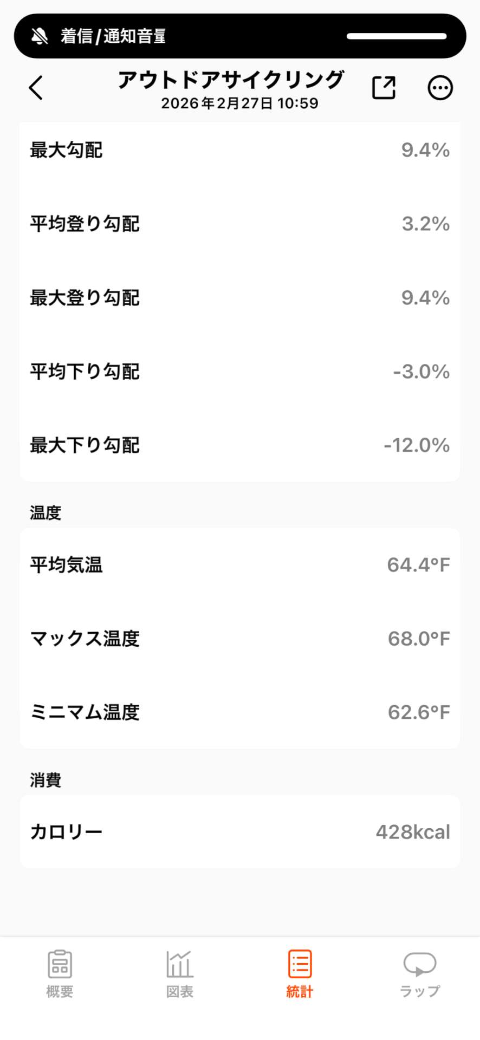480x1040 pixels.
Task: Open the more options ellipsis menu
Action: (x=440, y=88)
